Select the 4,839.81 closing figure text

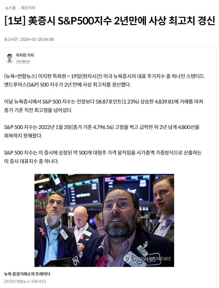(164, 101)
